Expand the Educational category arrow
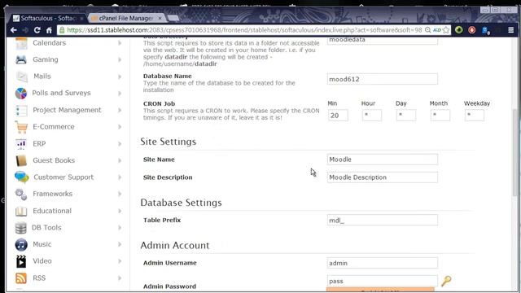 [120, 211]
